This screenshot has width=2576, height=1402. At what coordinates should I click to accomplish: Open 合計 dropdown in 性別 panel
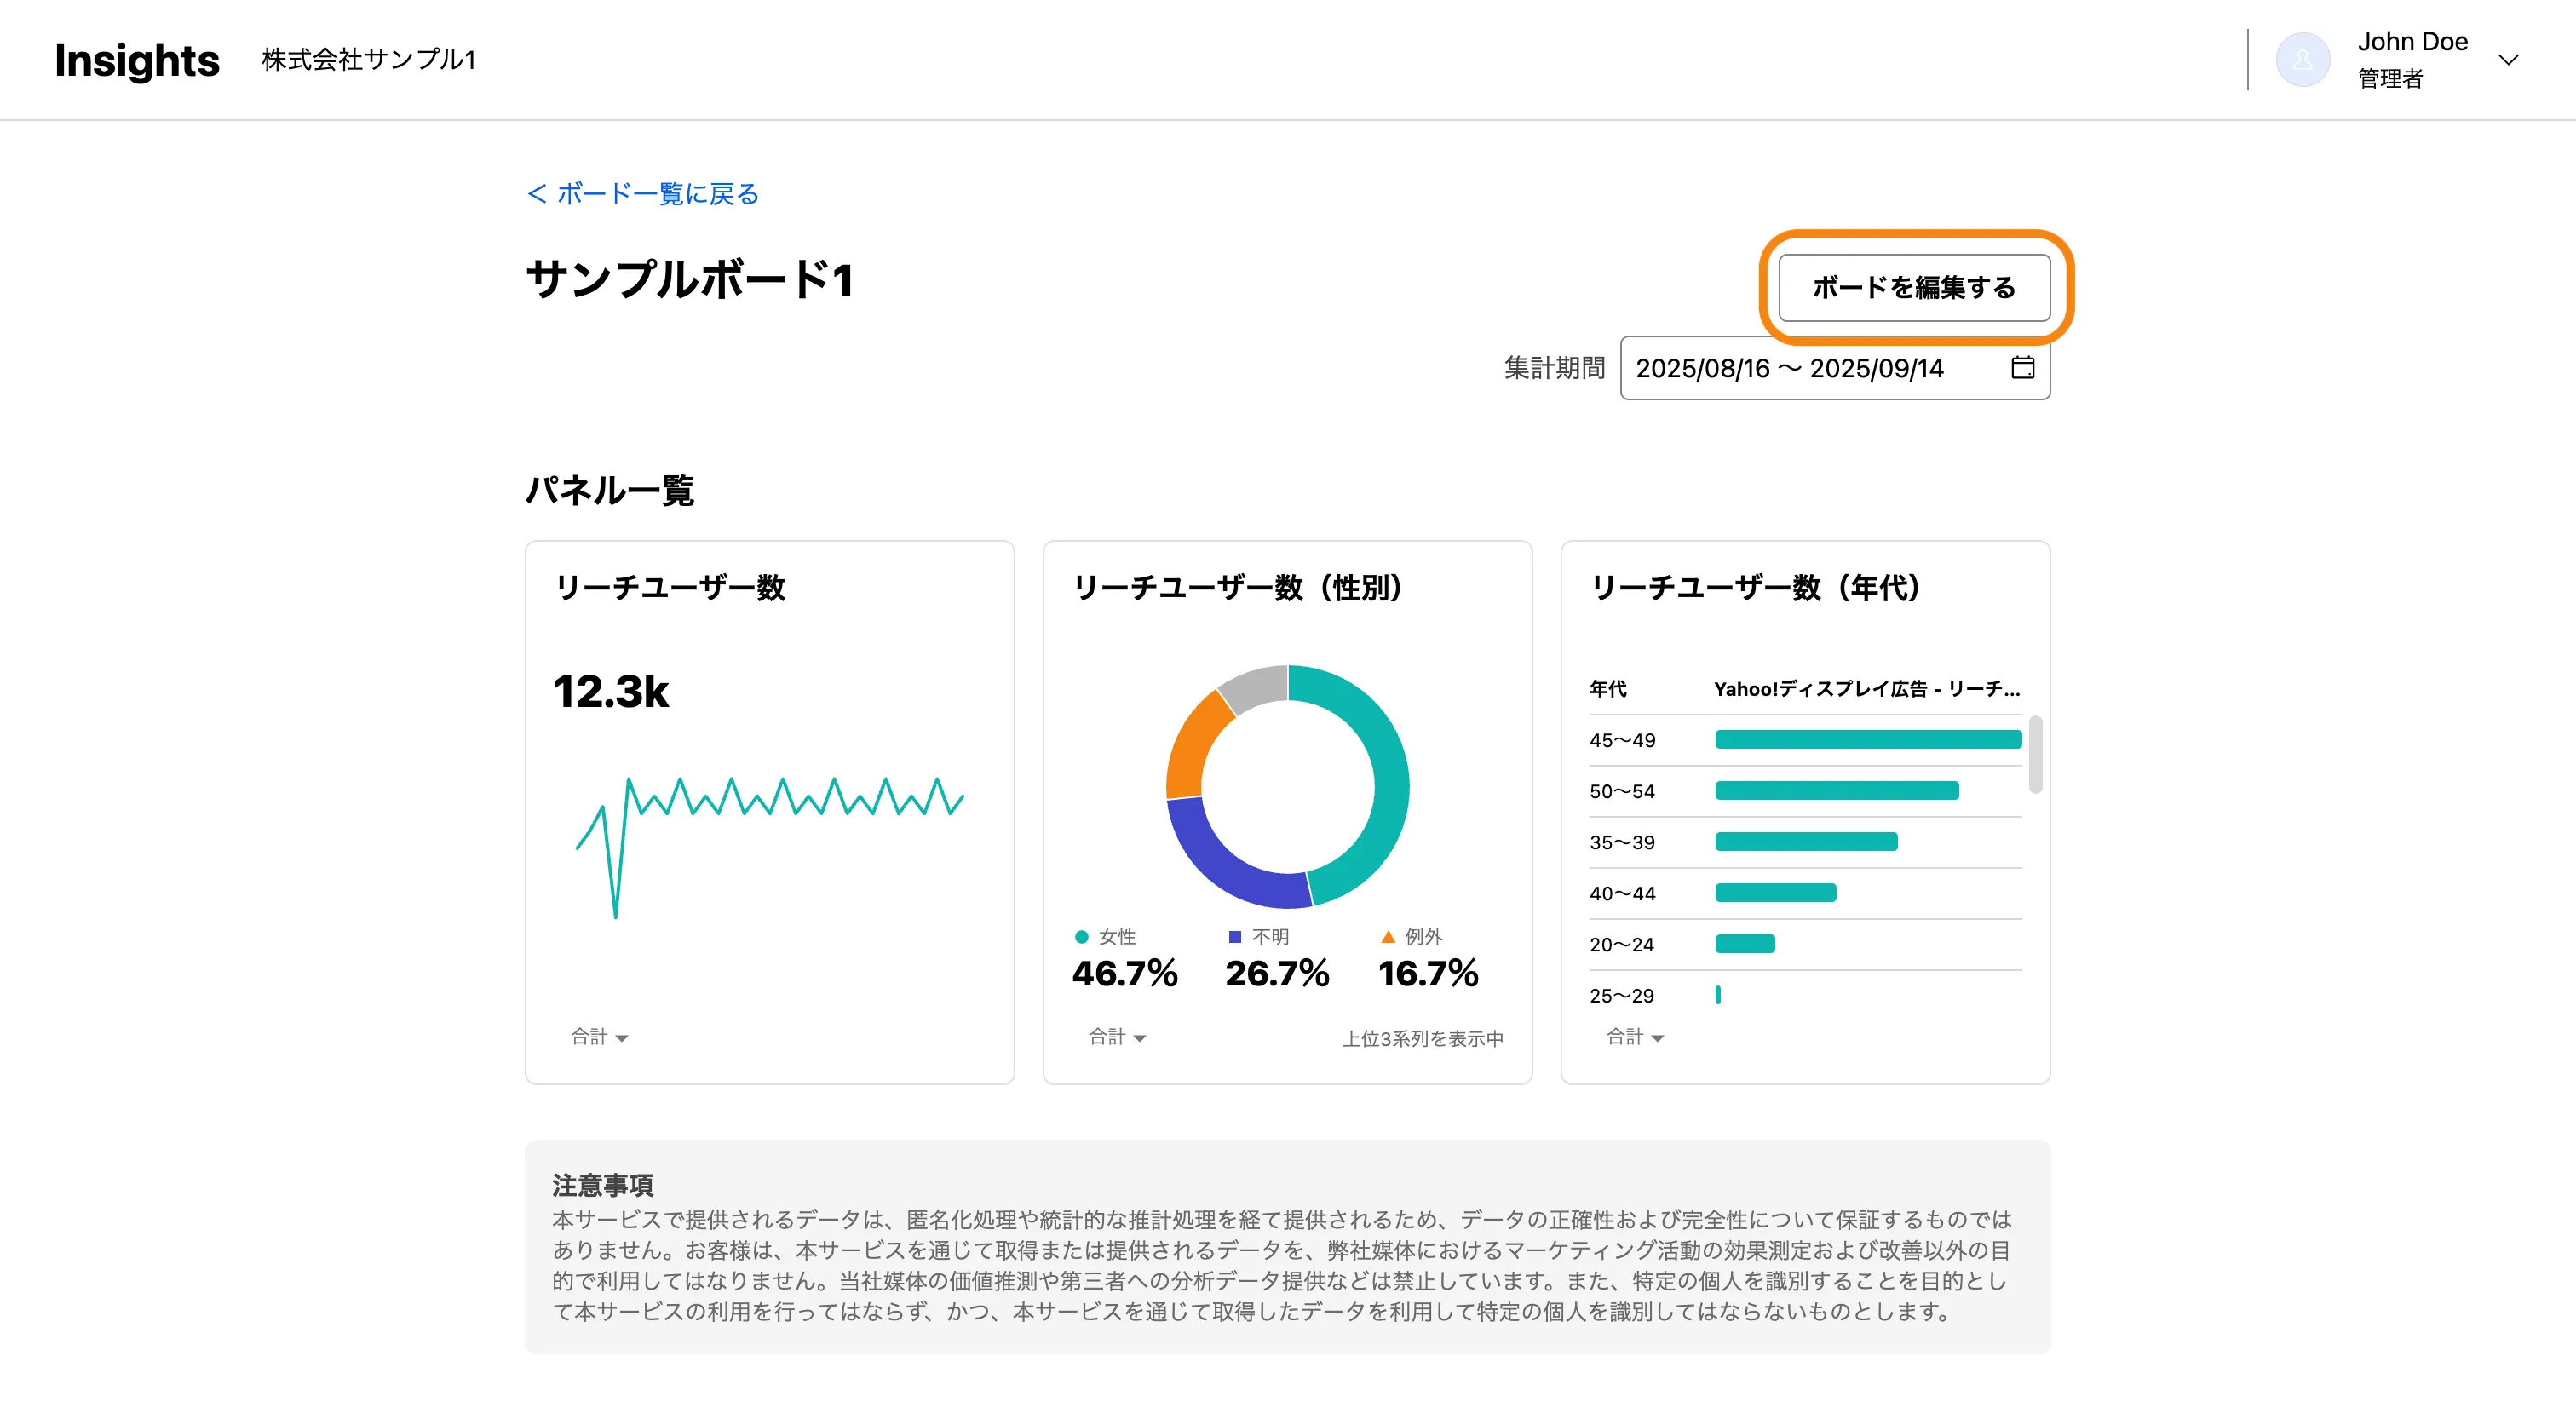pos(1117,1037)
